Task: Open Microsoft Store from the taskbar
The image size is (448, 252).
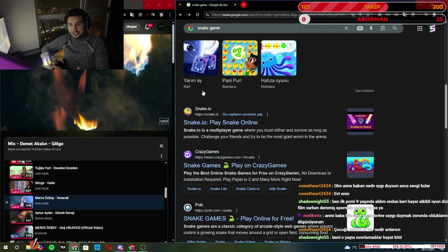Action: [86, 247]
